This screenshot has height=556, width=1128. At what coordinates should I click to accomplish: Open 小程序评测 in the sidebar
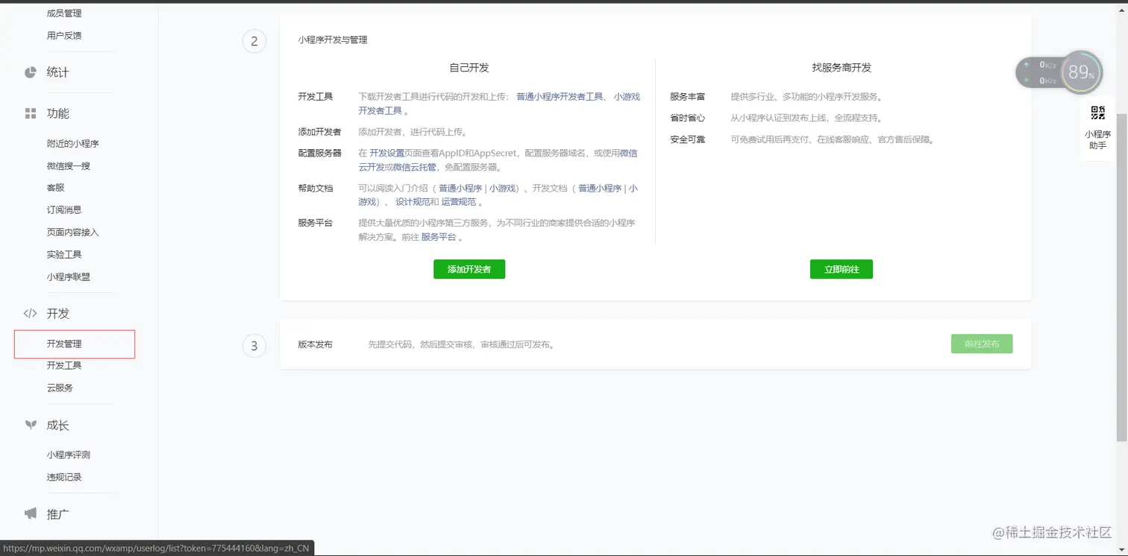tap(69, 455)
